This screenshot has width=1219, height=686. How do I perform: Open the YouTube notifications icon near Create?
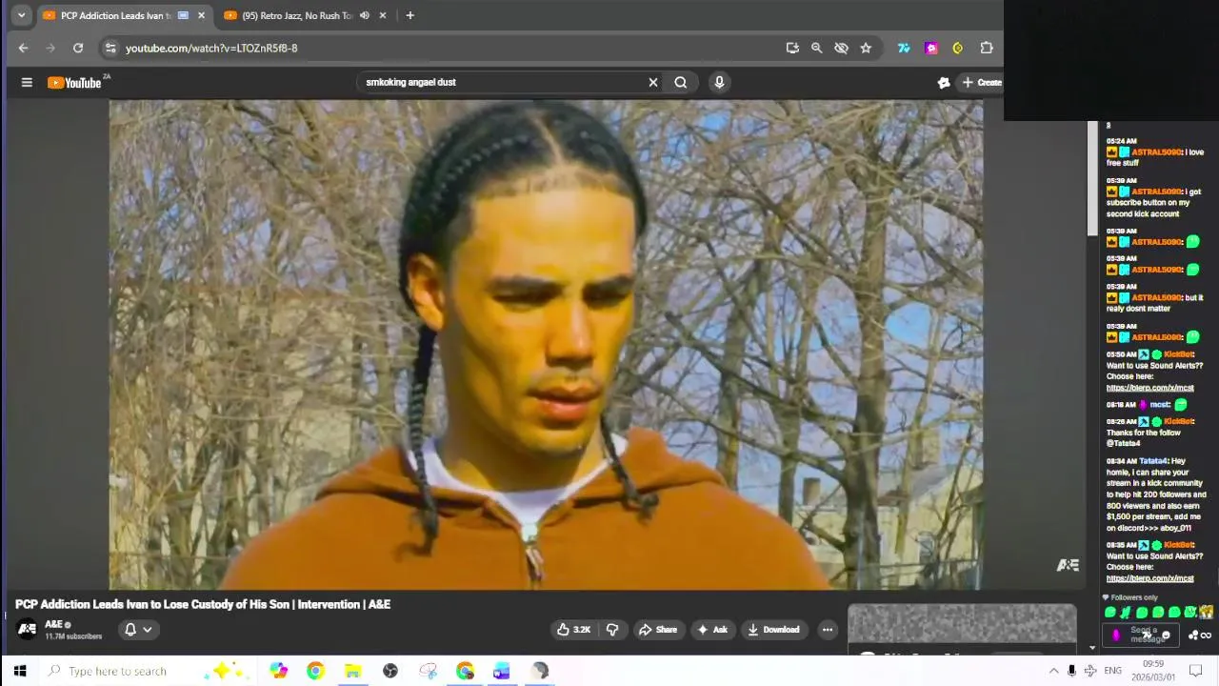pos(943,82)
